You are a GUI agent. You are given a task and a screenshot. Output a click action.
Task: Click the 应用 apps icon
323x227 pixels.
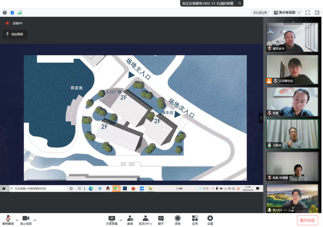pyautogui.click(x=195, y=218)
